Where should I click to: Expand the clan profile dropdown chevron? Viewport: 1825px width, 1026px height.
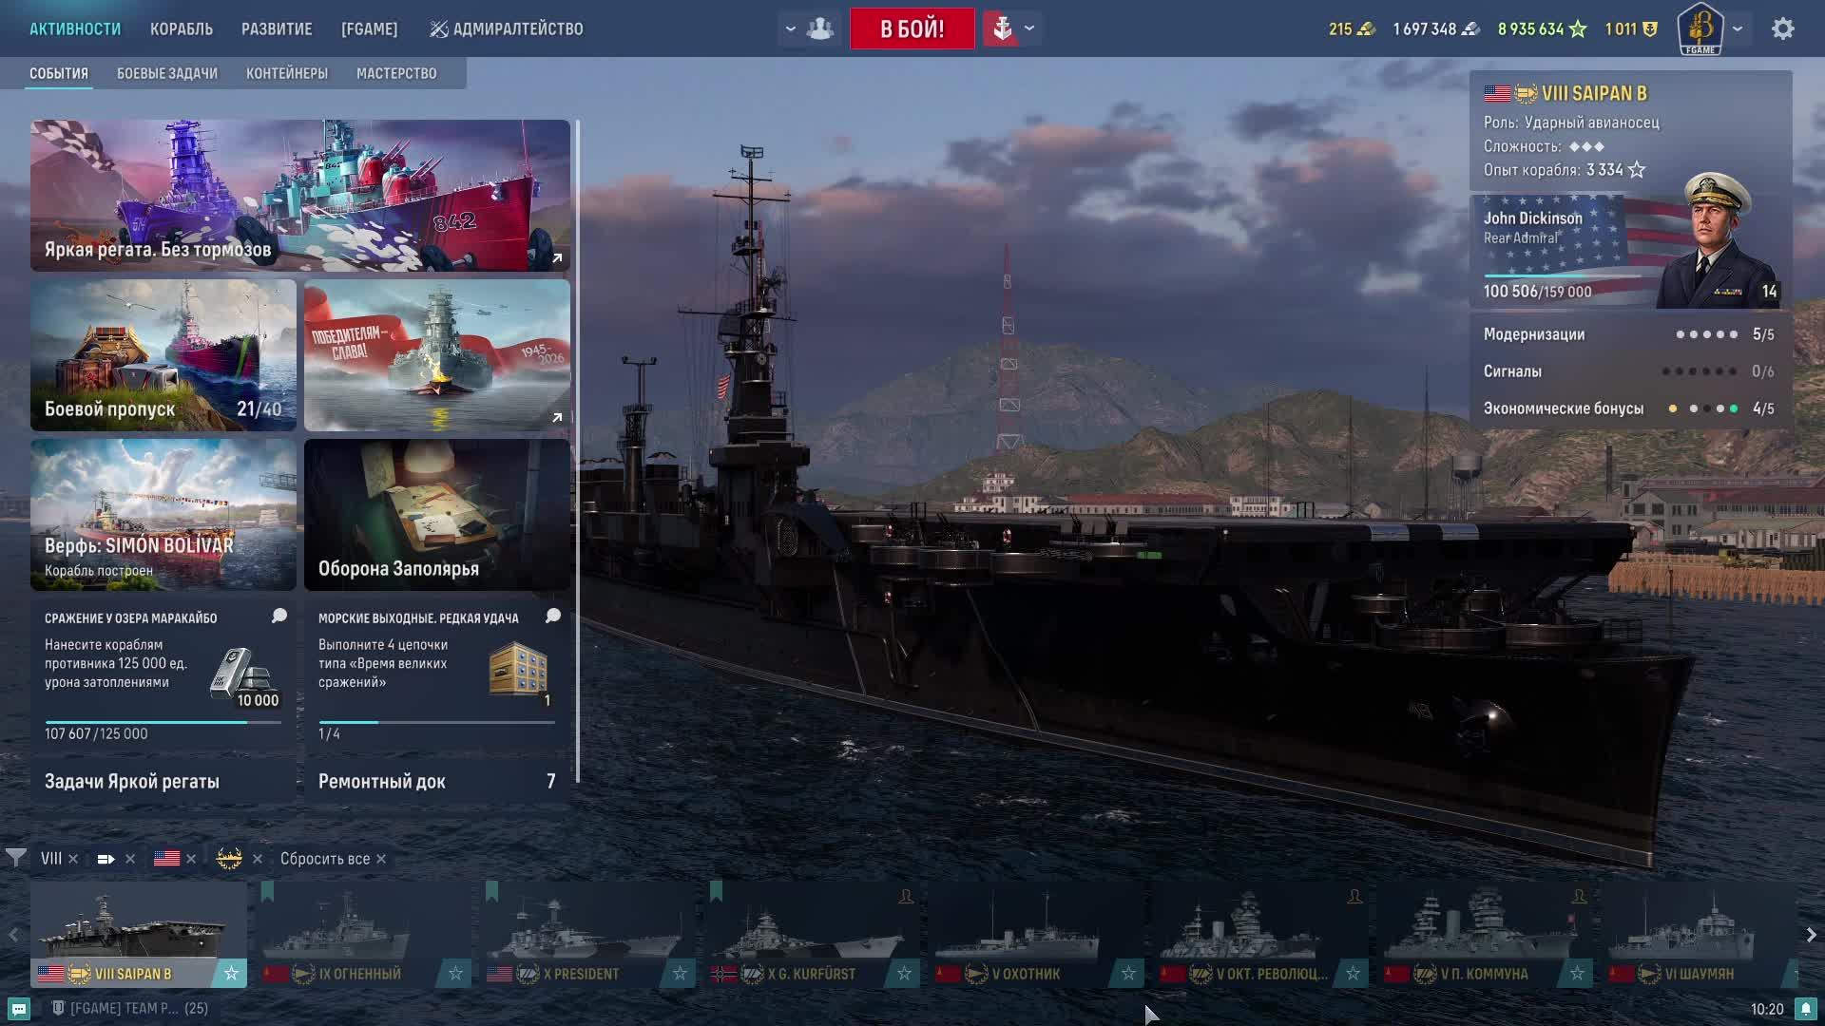(x=1738, y=28)
